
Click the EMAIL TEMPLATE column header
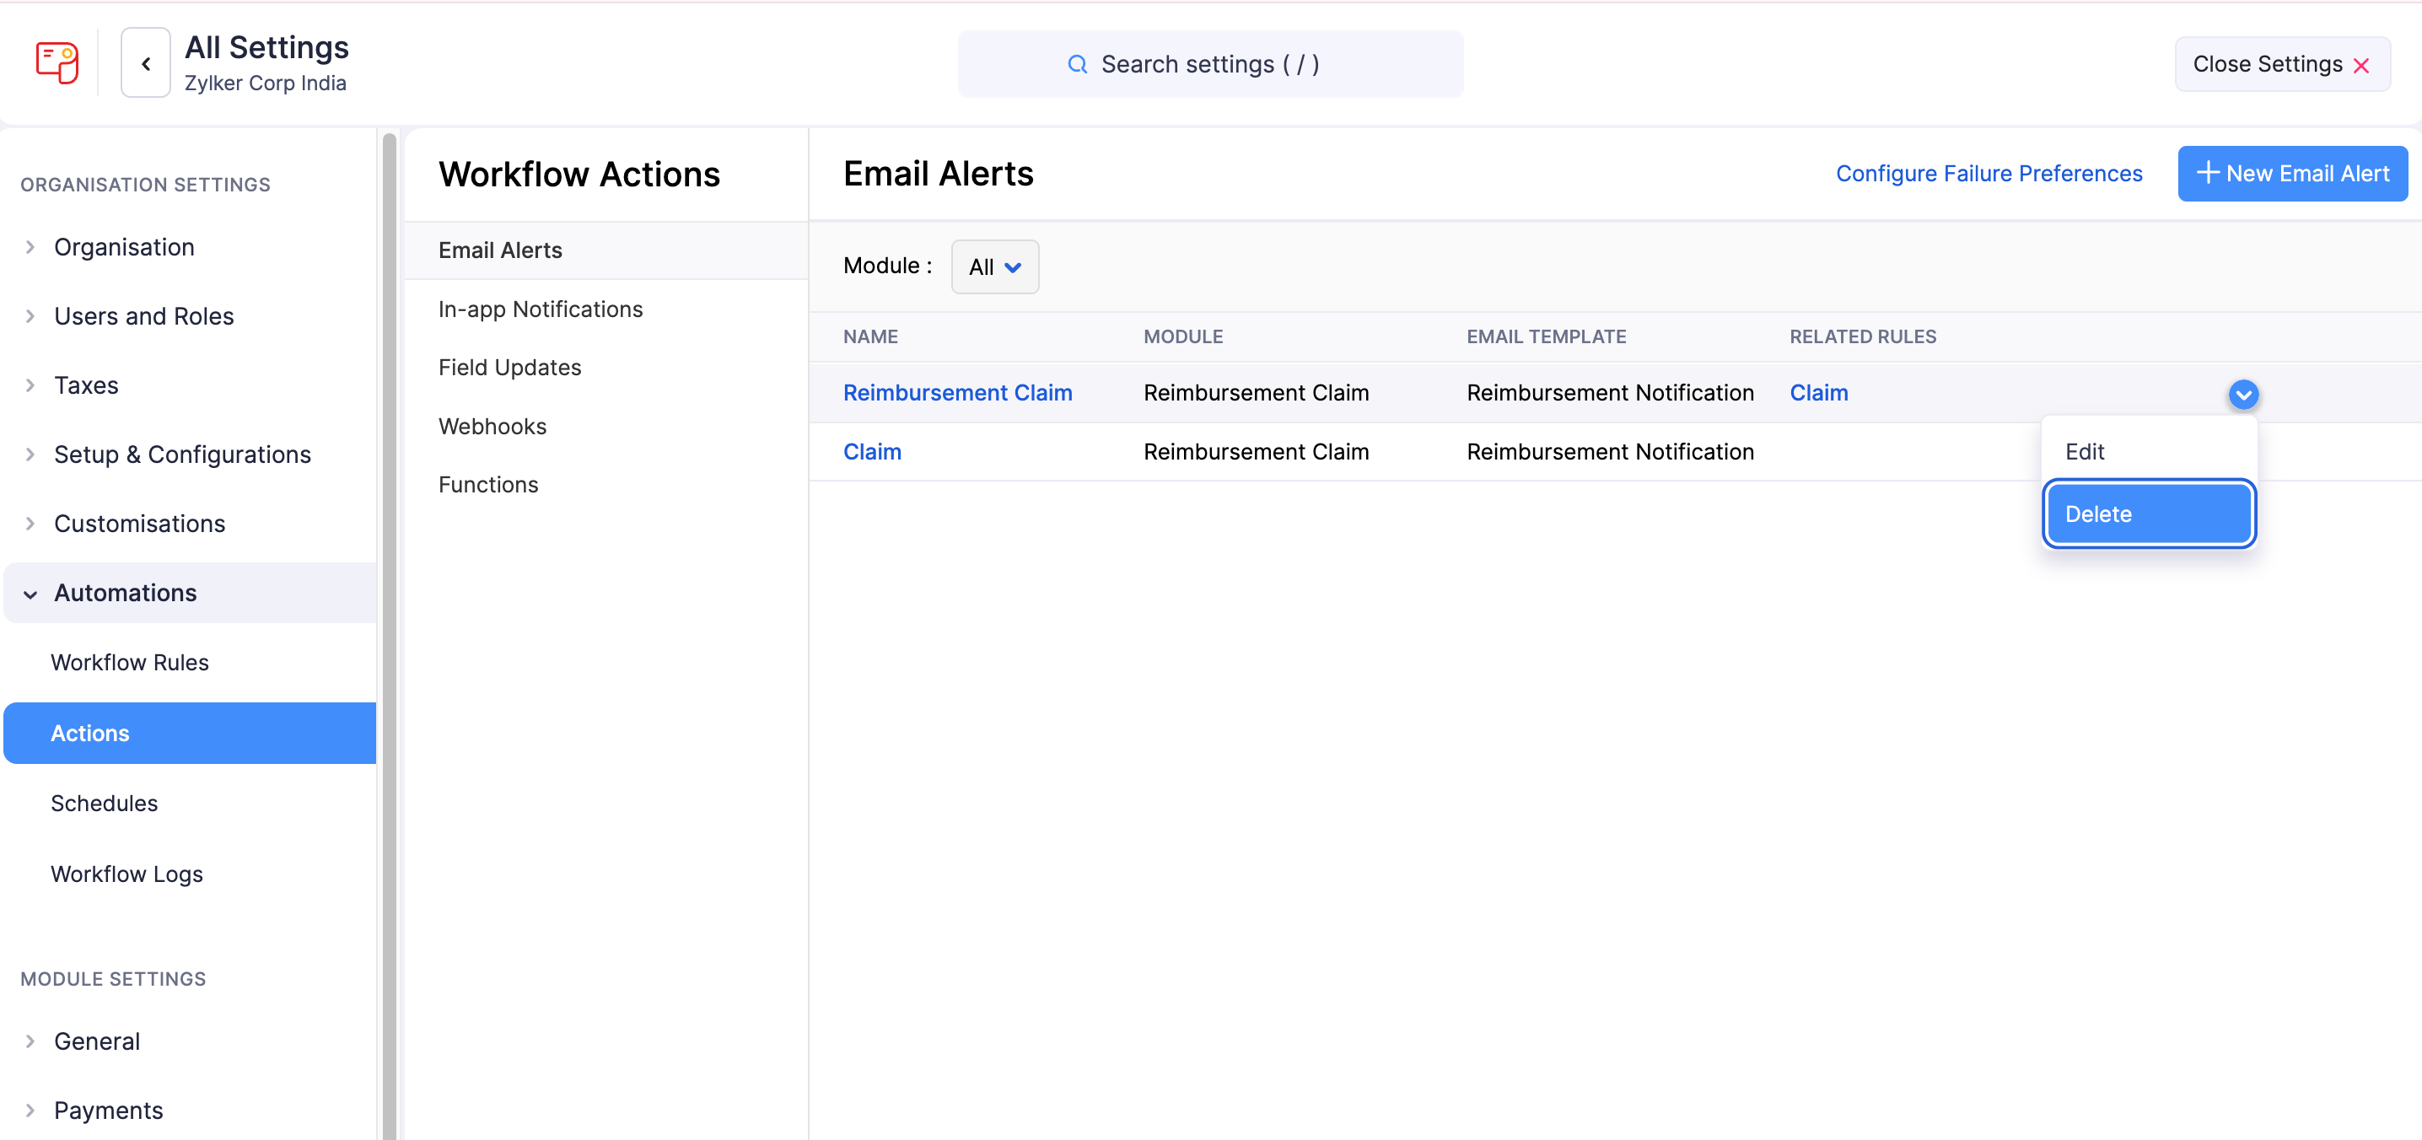click(1546, 336)
